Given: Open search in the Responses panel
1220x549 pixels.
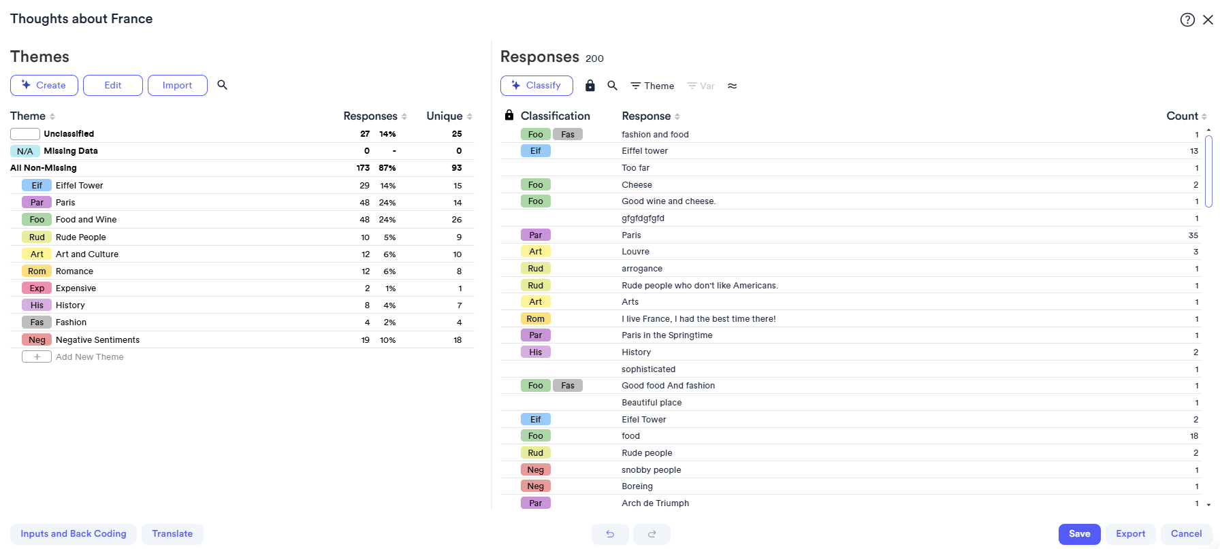Looking at the screenshot, I should [612, 86].
